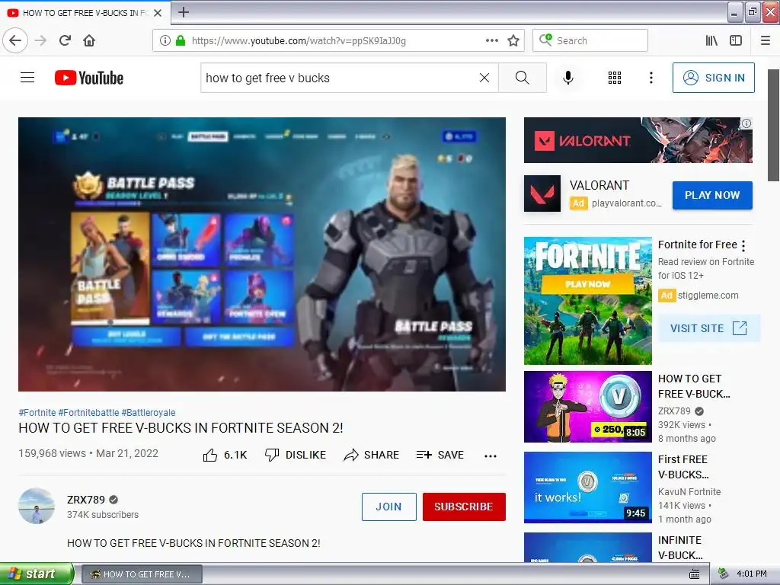The image size is (780, 585).
Task: Open INFINITE V-BUCK... video title
Action: (x=680, y=547)
